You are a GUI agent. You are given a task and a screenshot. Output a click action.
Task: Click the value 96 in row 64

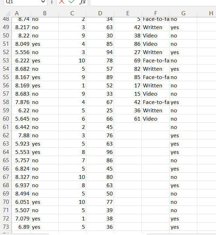(100, 152)
